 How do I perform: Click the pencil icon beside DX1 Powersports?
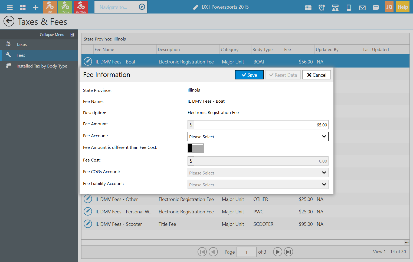pyautogui.click(x=195, y=8)
